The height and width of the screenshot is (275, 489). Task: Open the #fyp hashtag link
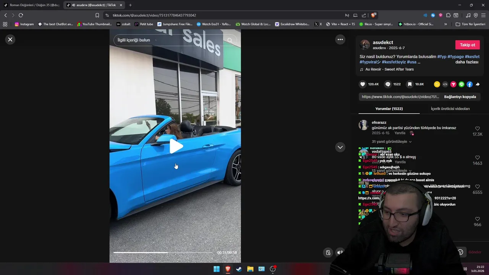[x=442, y=57]
